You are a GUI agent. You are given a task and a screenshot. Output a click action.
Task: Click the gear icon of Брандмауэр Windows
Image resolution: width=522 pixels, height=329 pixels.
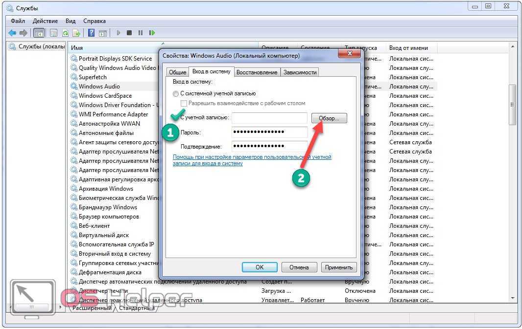(74, 207)
